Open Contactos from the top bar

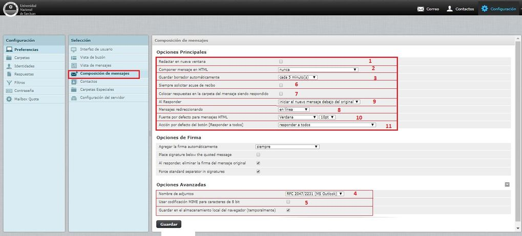(450, 9)
